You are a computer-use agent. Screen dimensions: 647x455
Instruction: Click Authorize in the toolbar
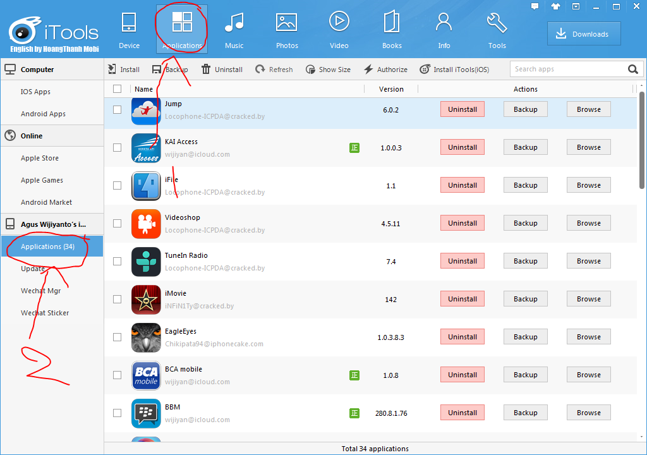coord(386,70)
